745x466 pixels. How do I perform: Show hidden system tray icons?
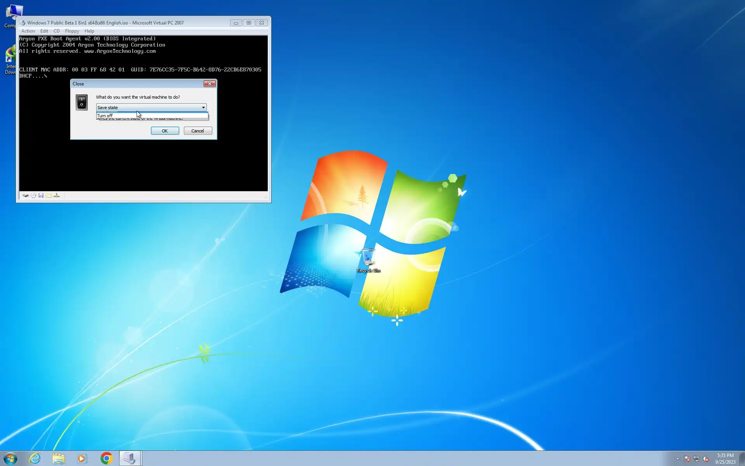point(677,459)
